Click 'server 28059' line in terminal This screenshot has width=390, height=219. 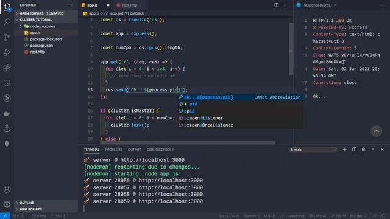pyautogui.click(x=143, y=201)
